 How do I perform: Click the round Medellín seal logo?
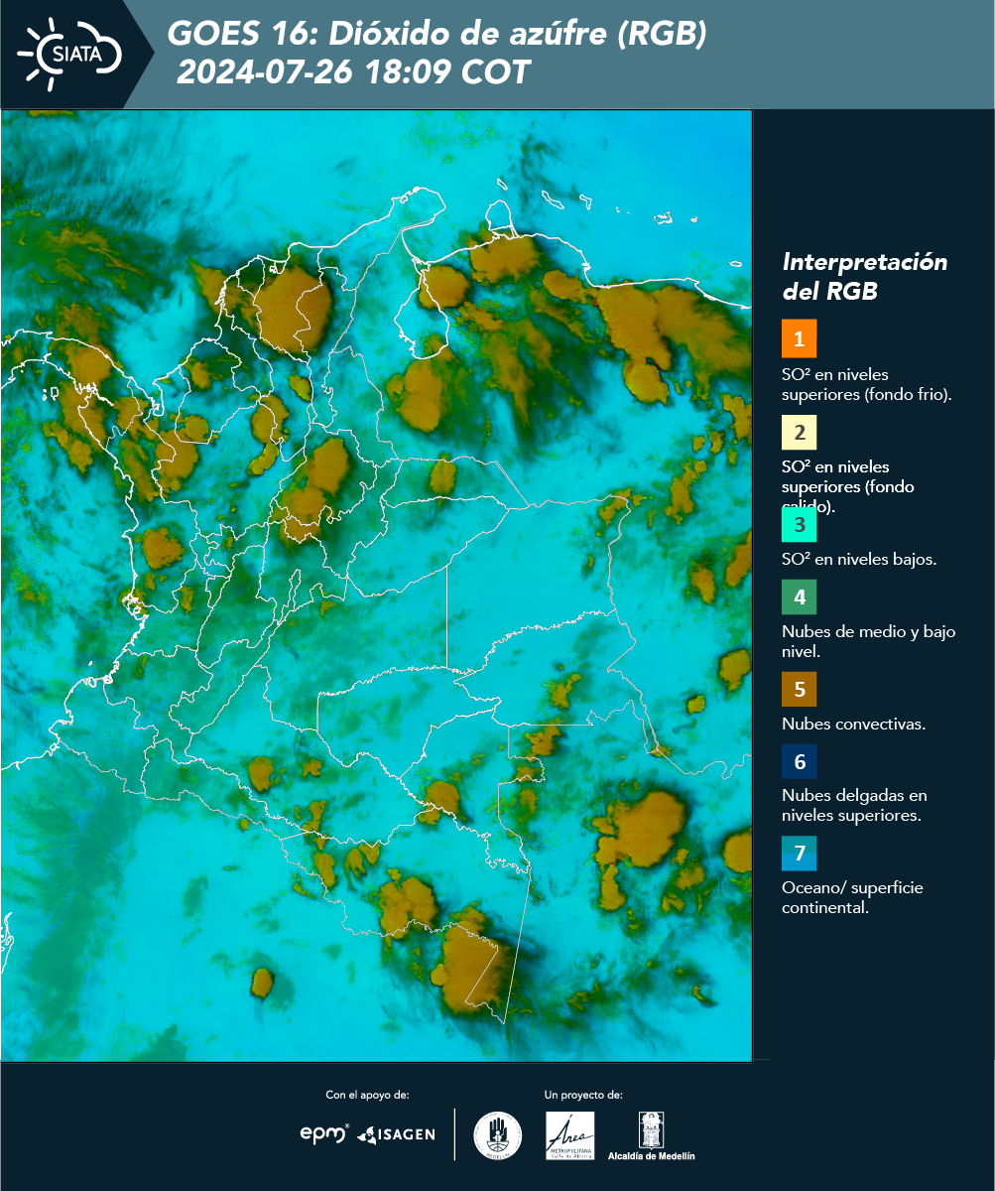pos(498,1135)
